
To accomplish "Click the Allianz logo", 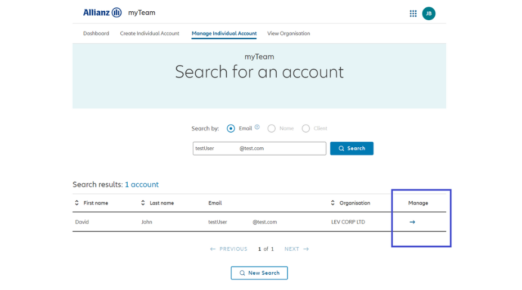I will 102,12.
